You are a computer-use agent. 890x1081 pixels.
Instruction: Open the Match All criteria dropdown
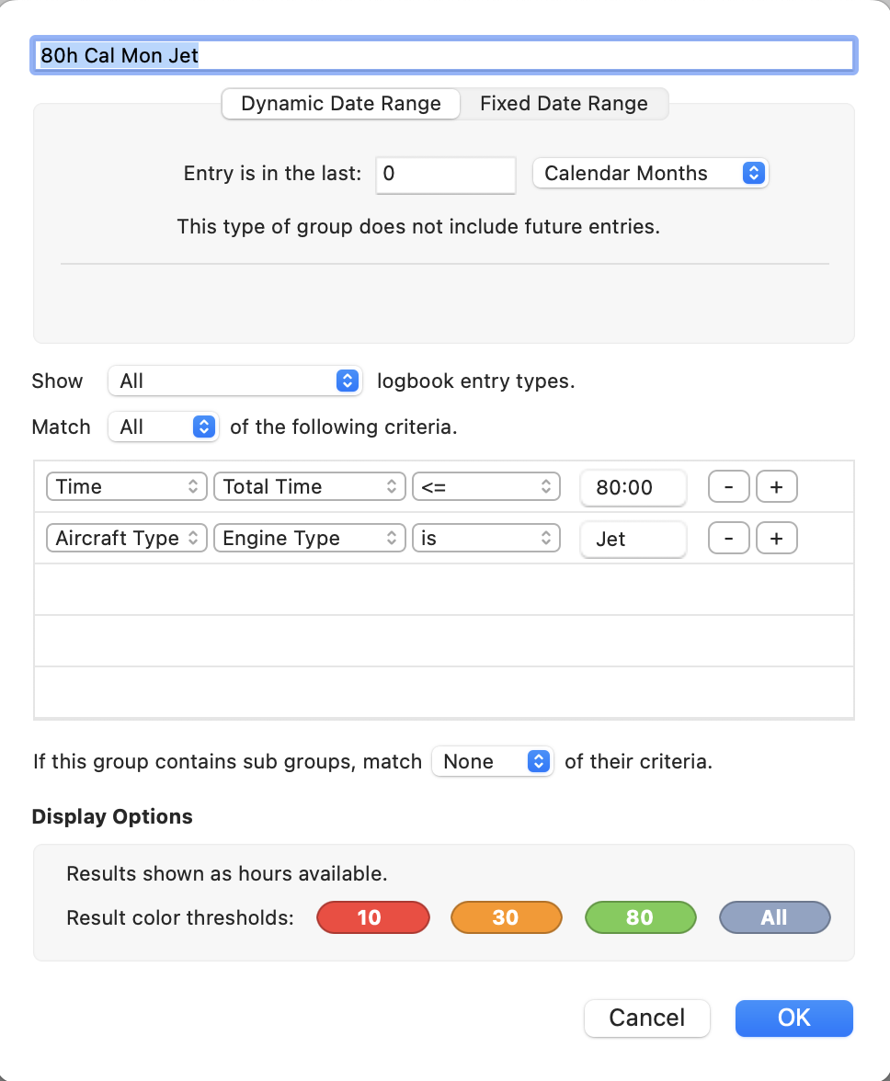(x=164, y=427)
